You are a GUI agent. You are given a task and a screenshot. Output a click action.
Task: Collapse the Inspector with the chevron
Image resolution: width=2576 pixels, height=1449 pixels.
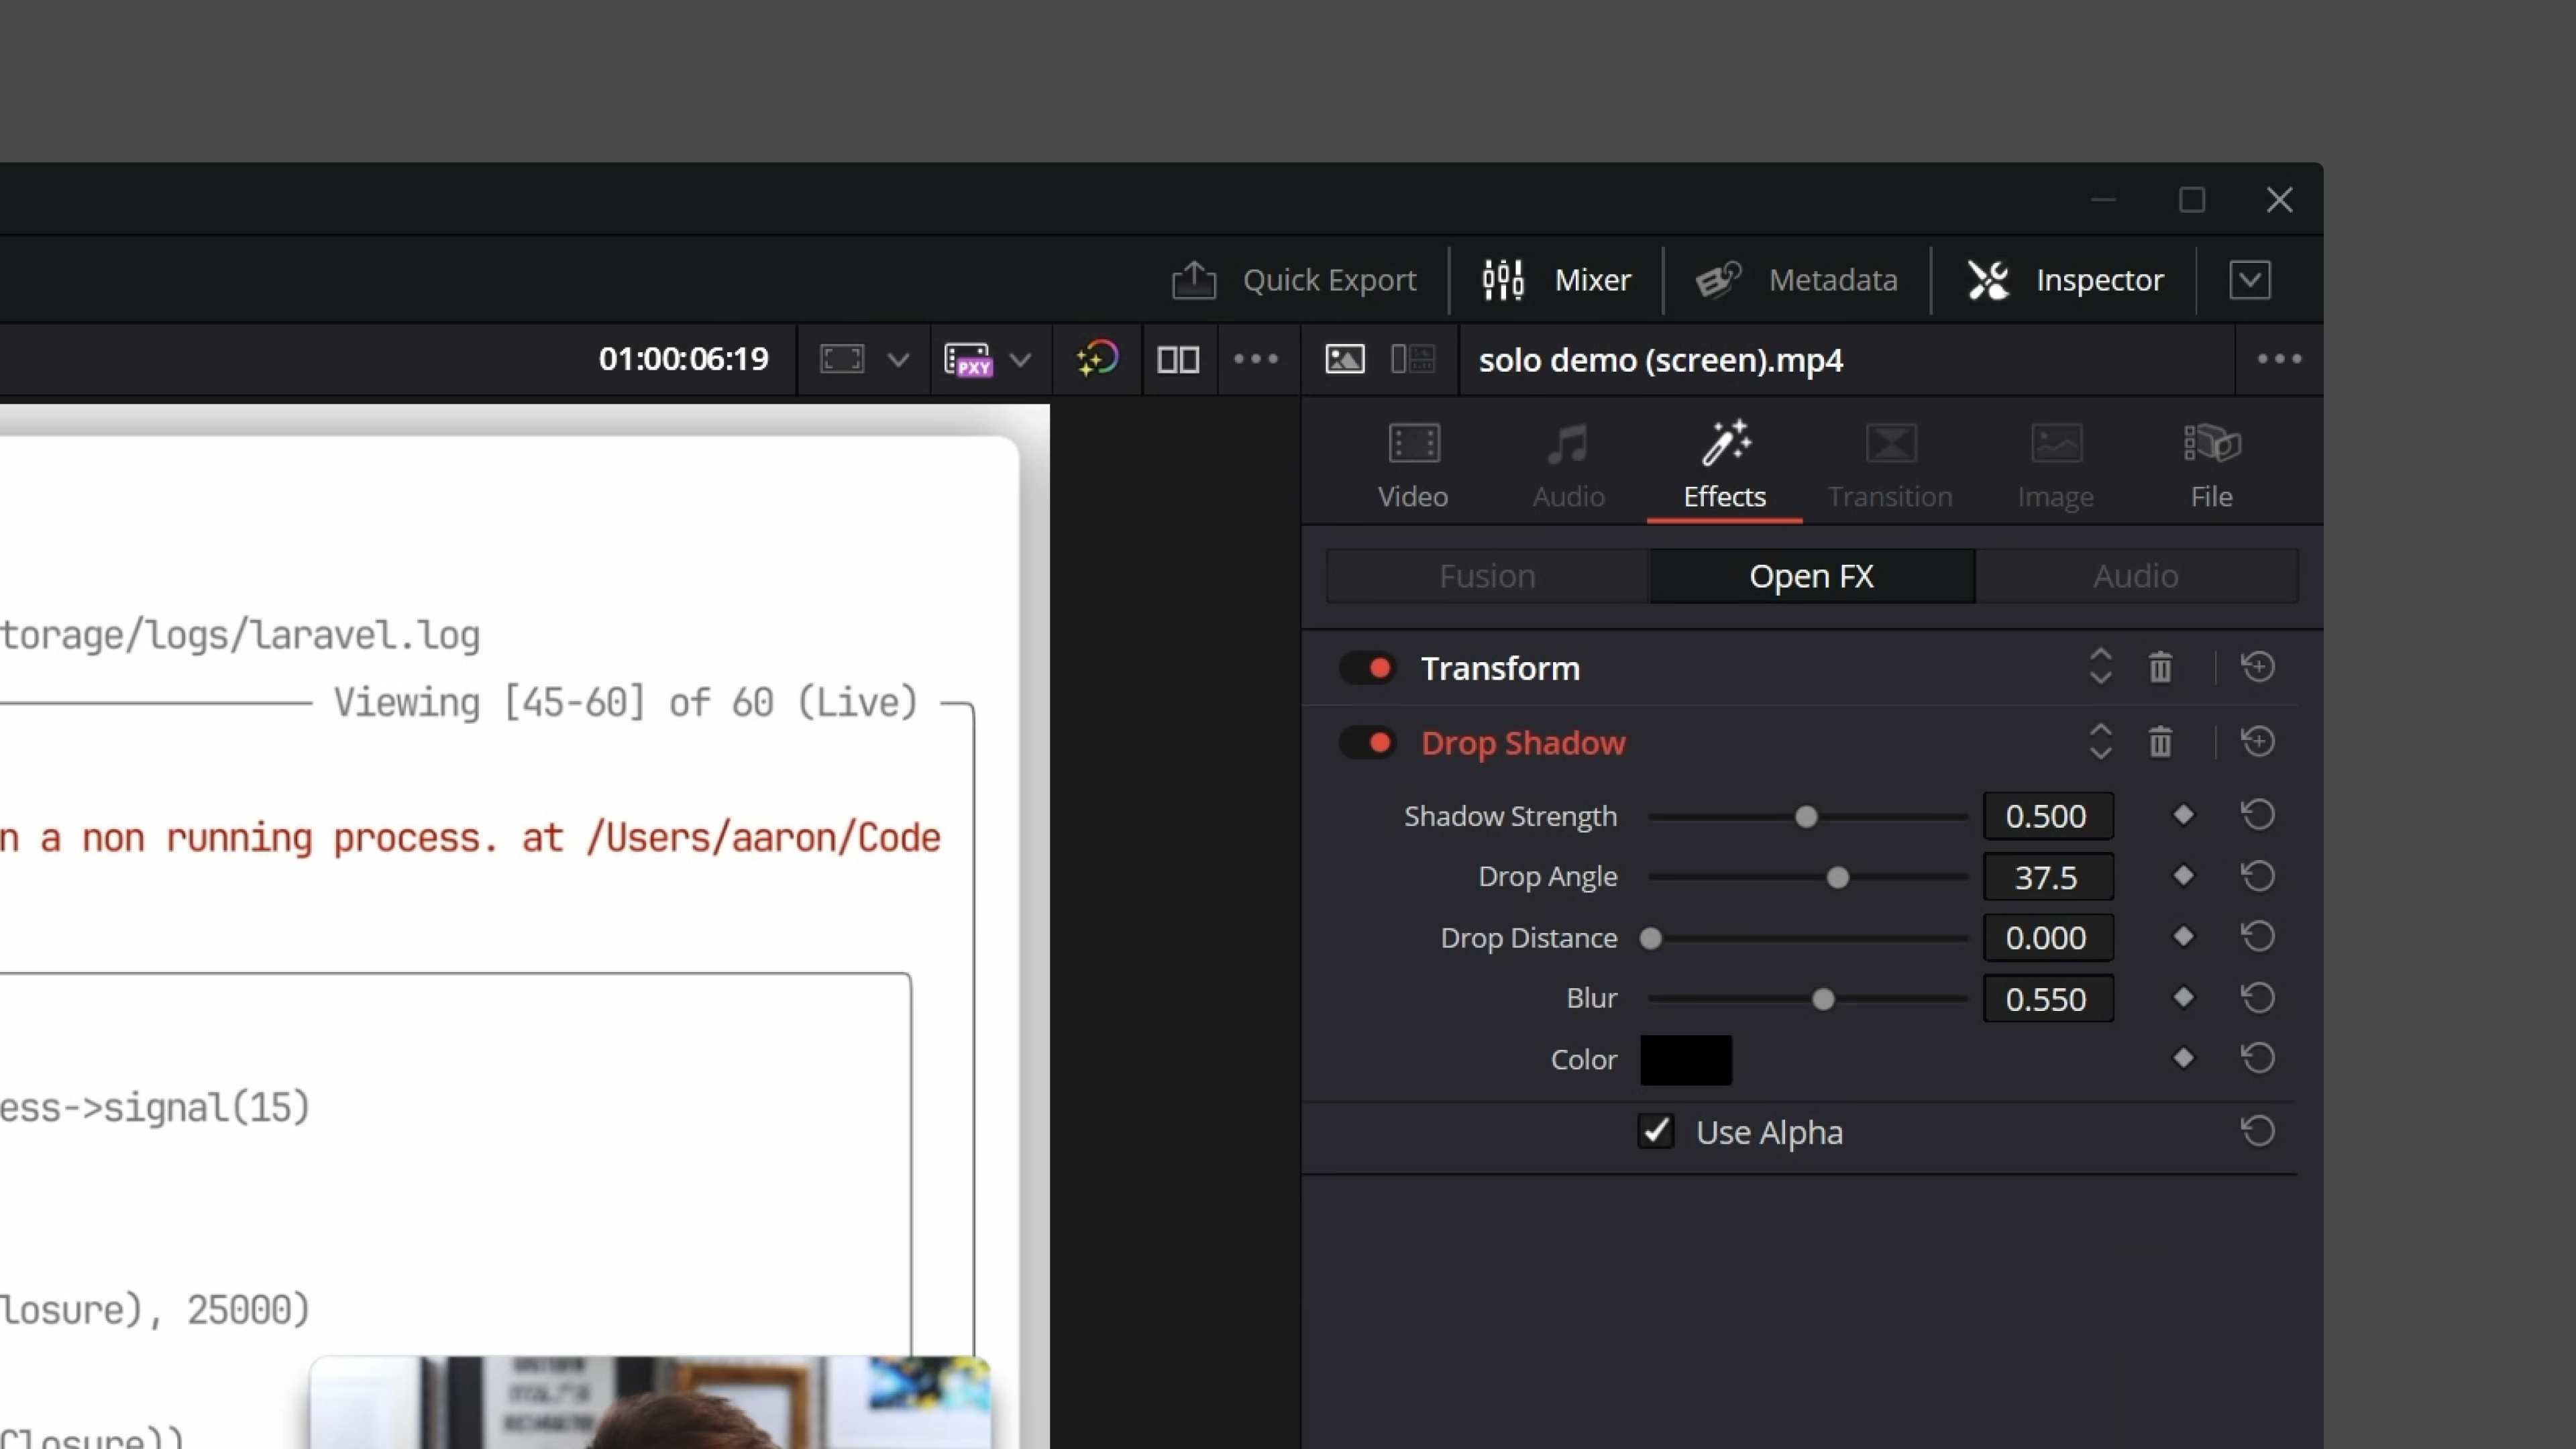click(2251, 280)
